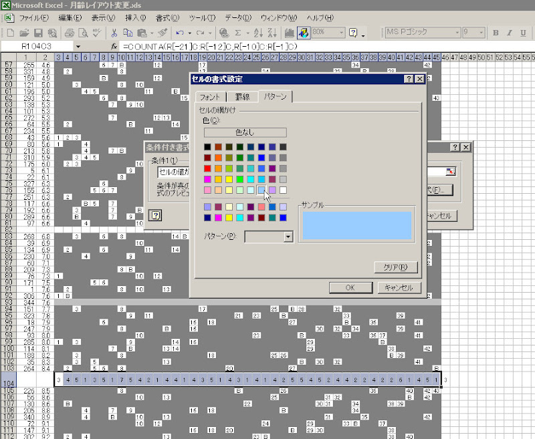Click the formula bar containing =COUNTA
535x439 pixels.
coord(327,46)
